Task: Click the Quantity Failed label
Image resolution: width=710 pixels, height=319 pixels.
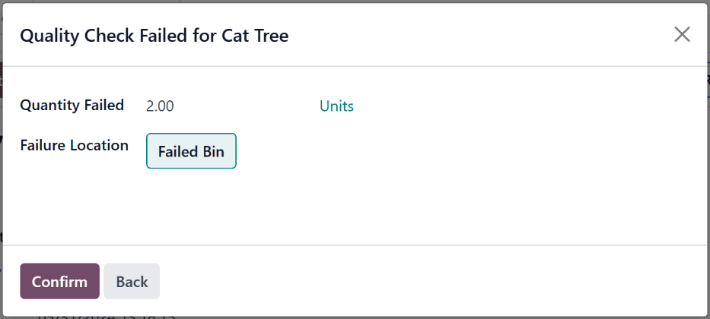Action: pyautogui.click(x=72, y=106)
